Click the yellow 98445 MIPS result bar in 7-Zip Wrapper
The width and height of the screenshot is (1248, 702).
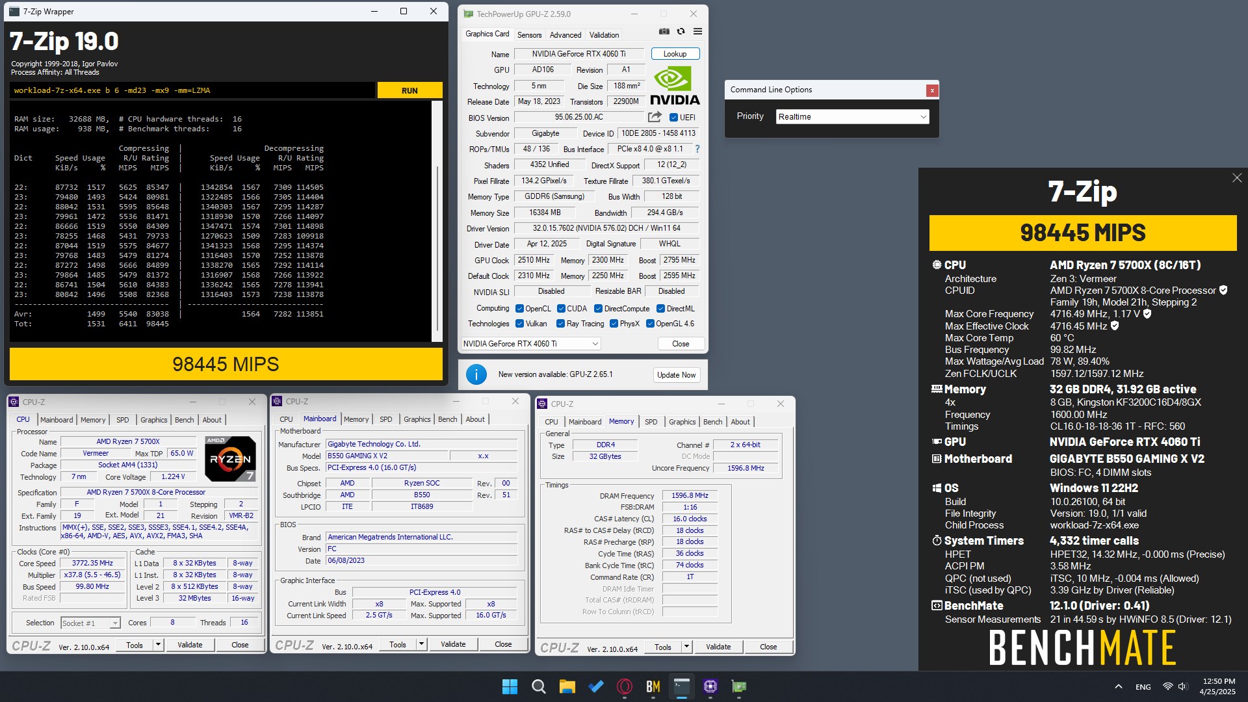coord(226,364)
